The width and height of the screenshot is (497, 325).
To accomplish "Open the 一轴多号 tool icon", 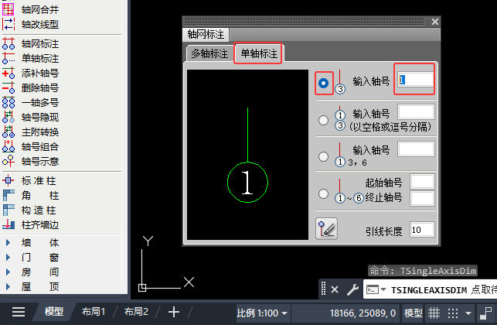I will [9, 102].
